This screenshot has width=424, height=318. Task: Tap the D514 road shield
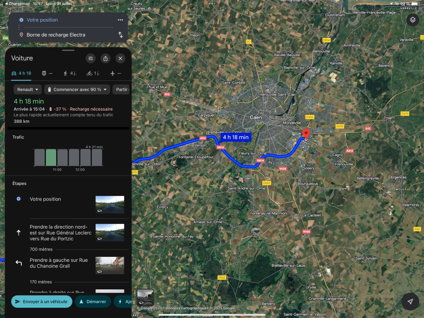(x=326, y=40)
